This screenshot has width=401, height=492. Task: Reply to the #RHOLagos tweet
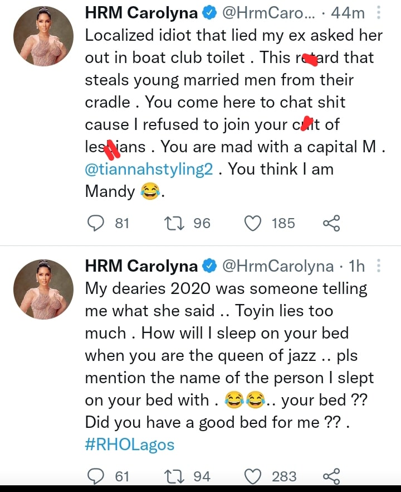pos(96,476)
